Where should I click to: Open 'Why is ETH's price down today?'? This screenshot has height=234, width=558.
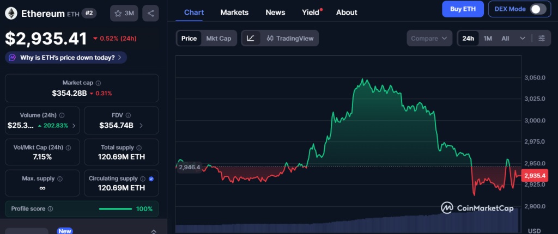pyautogui.click(x=66, y=57)
